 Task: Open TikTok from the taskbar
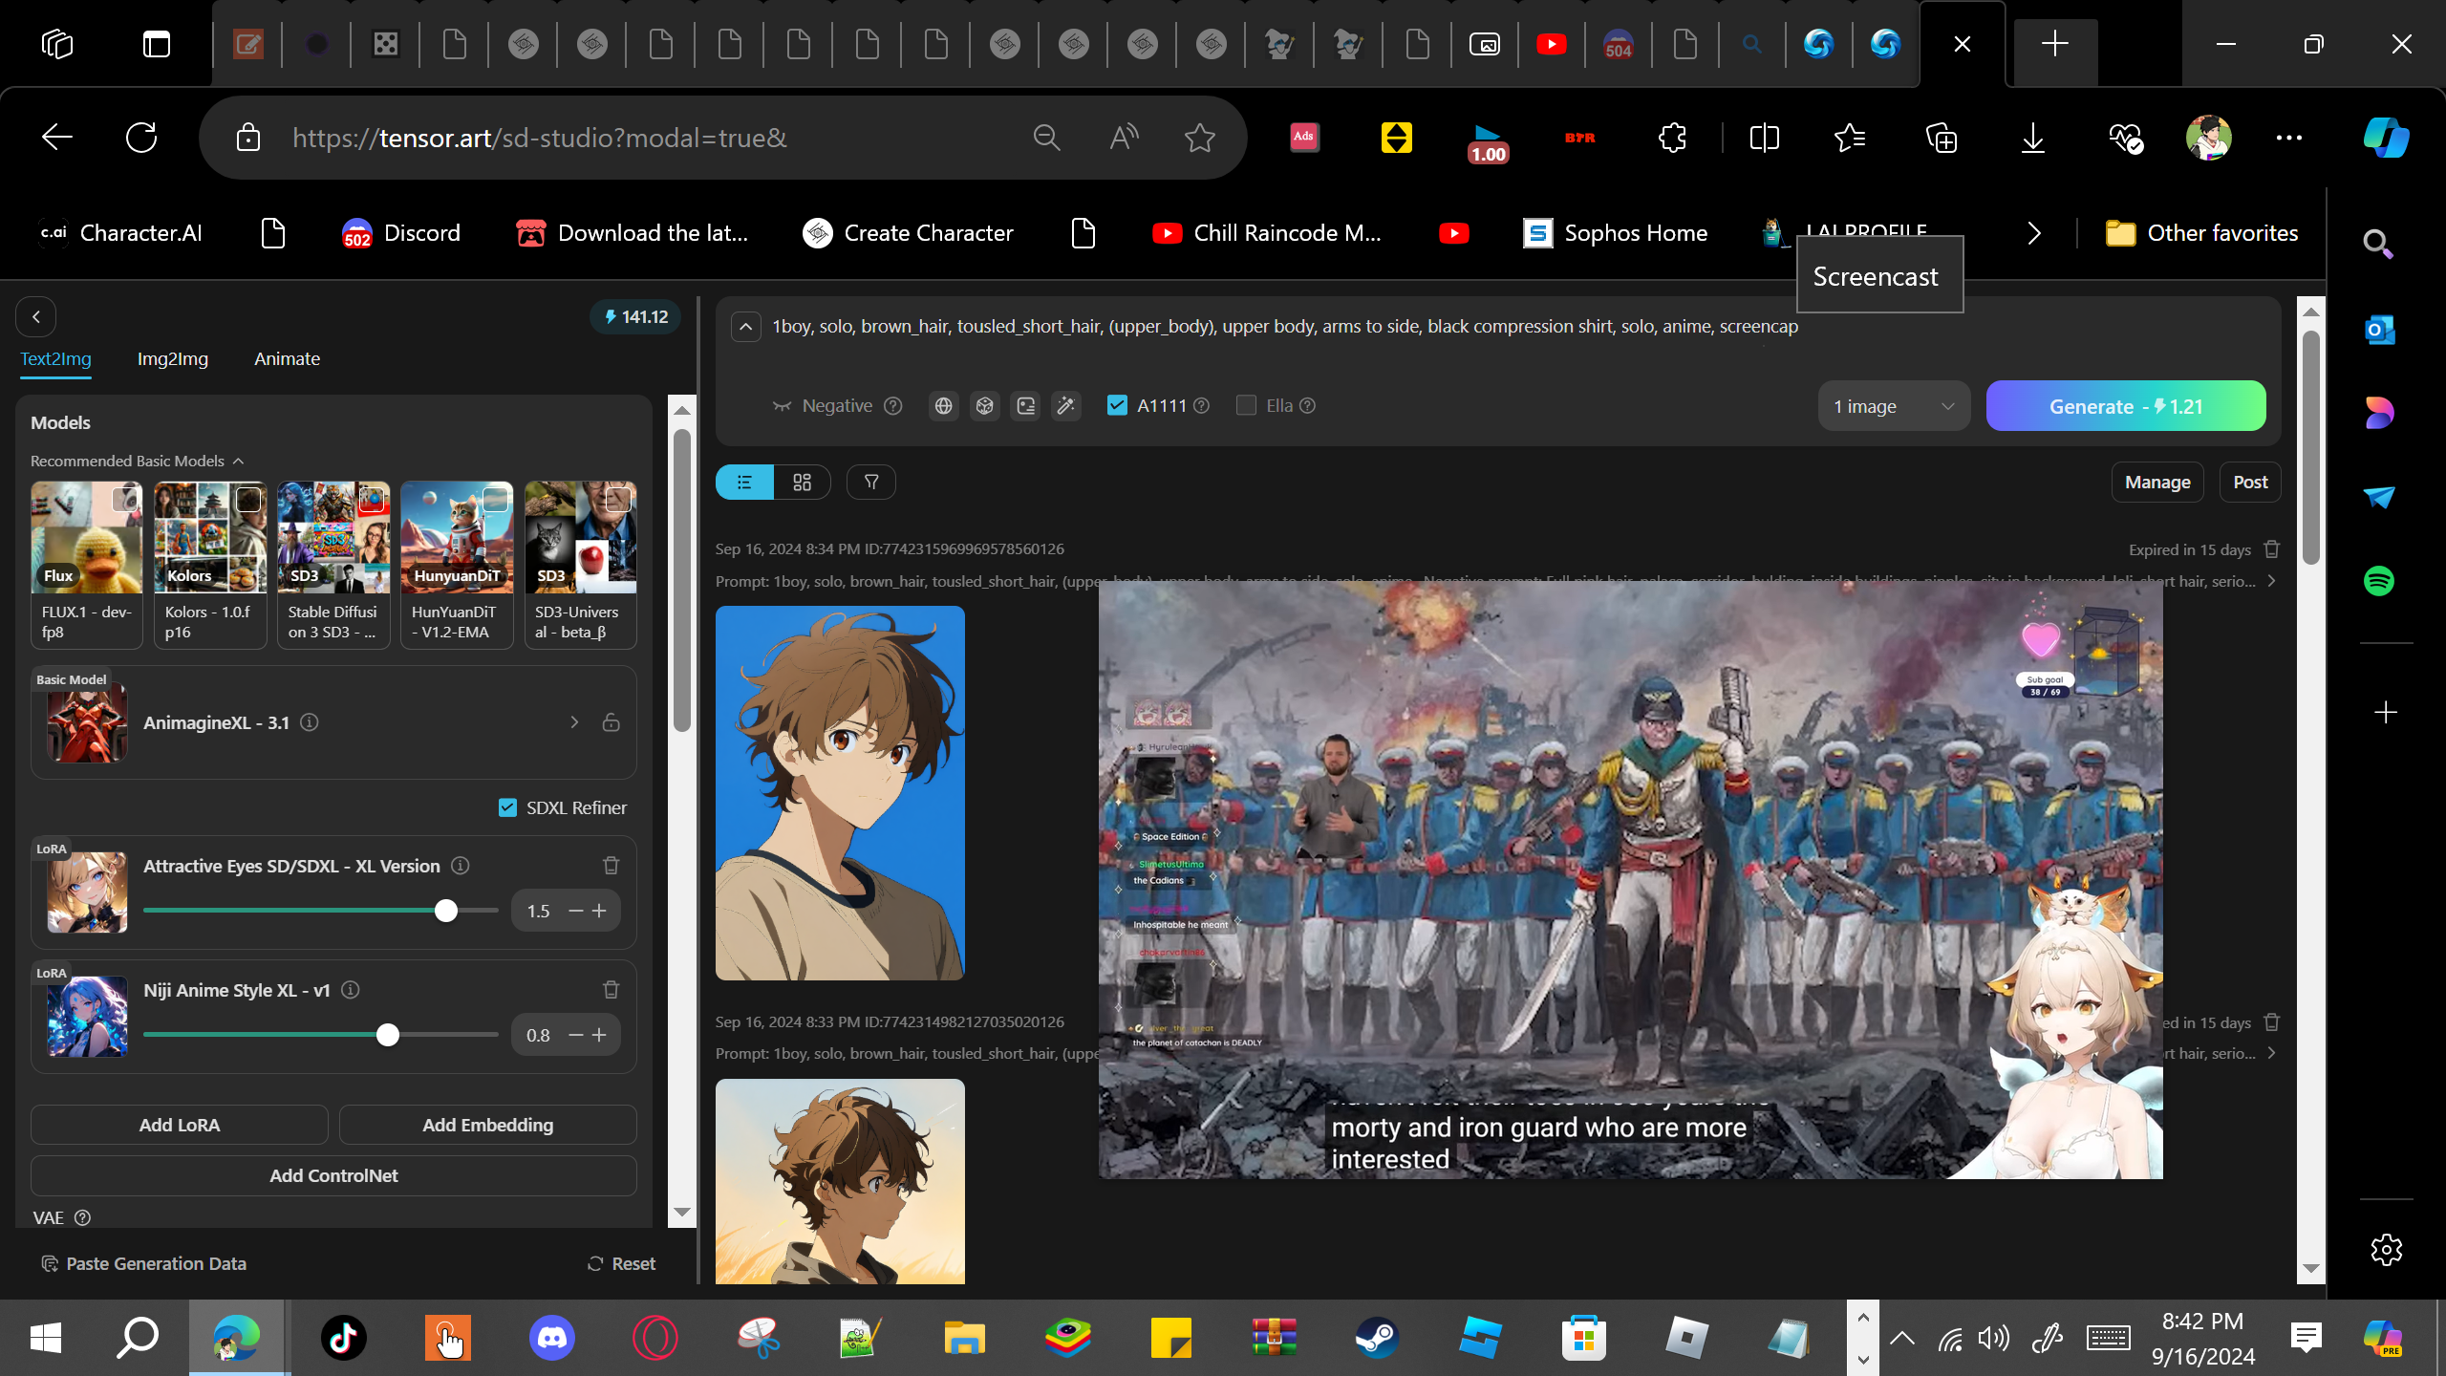[x=344, y=1338]
